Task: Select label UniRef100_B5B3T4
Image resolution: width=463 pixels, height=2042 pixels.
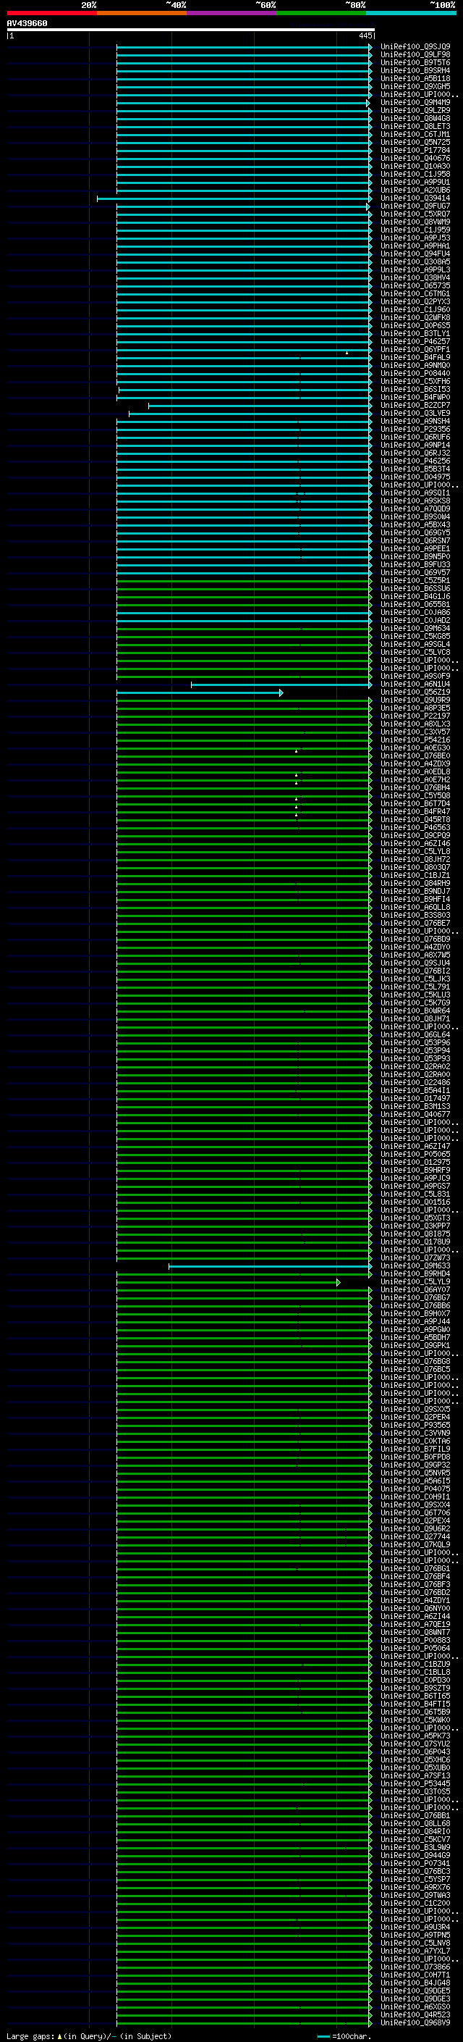Action: tap(415, 469)
